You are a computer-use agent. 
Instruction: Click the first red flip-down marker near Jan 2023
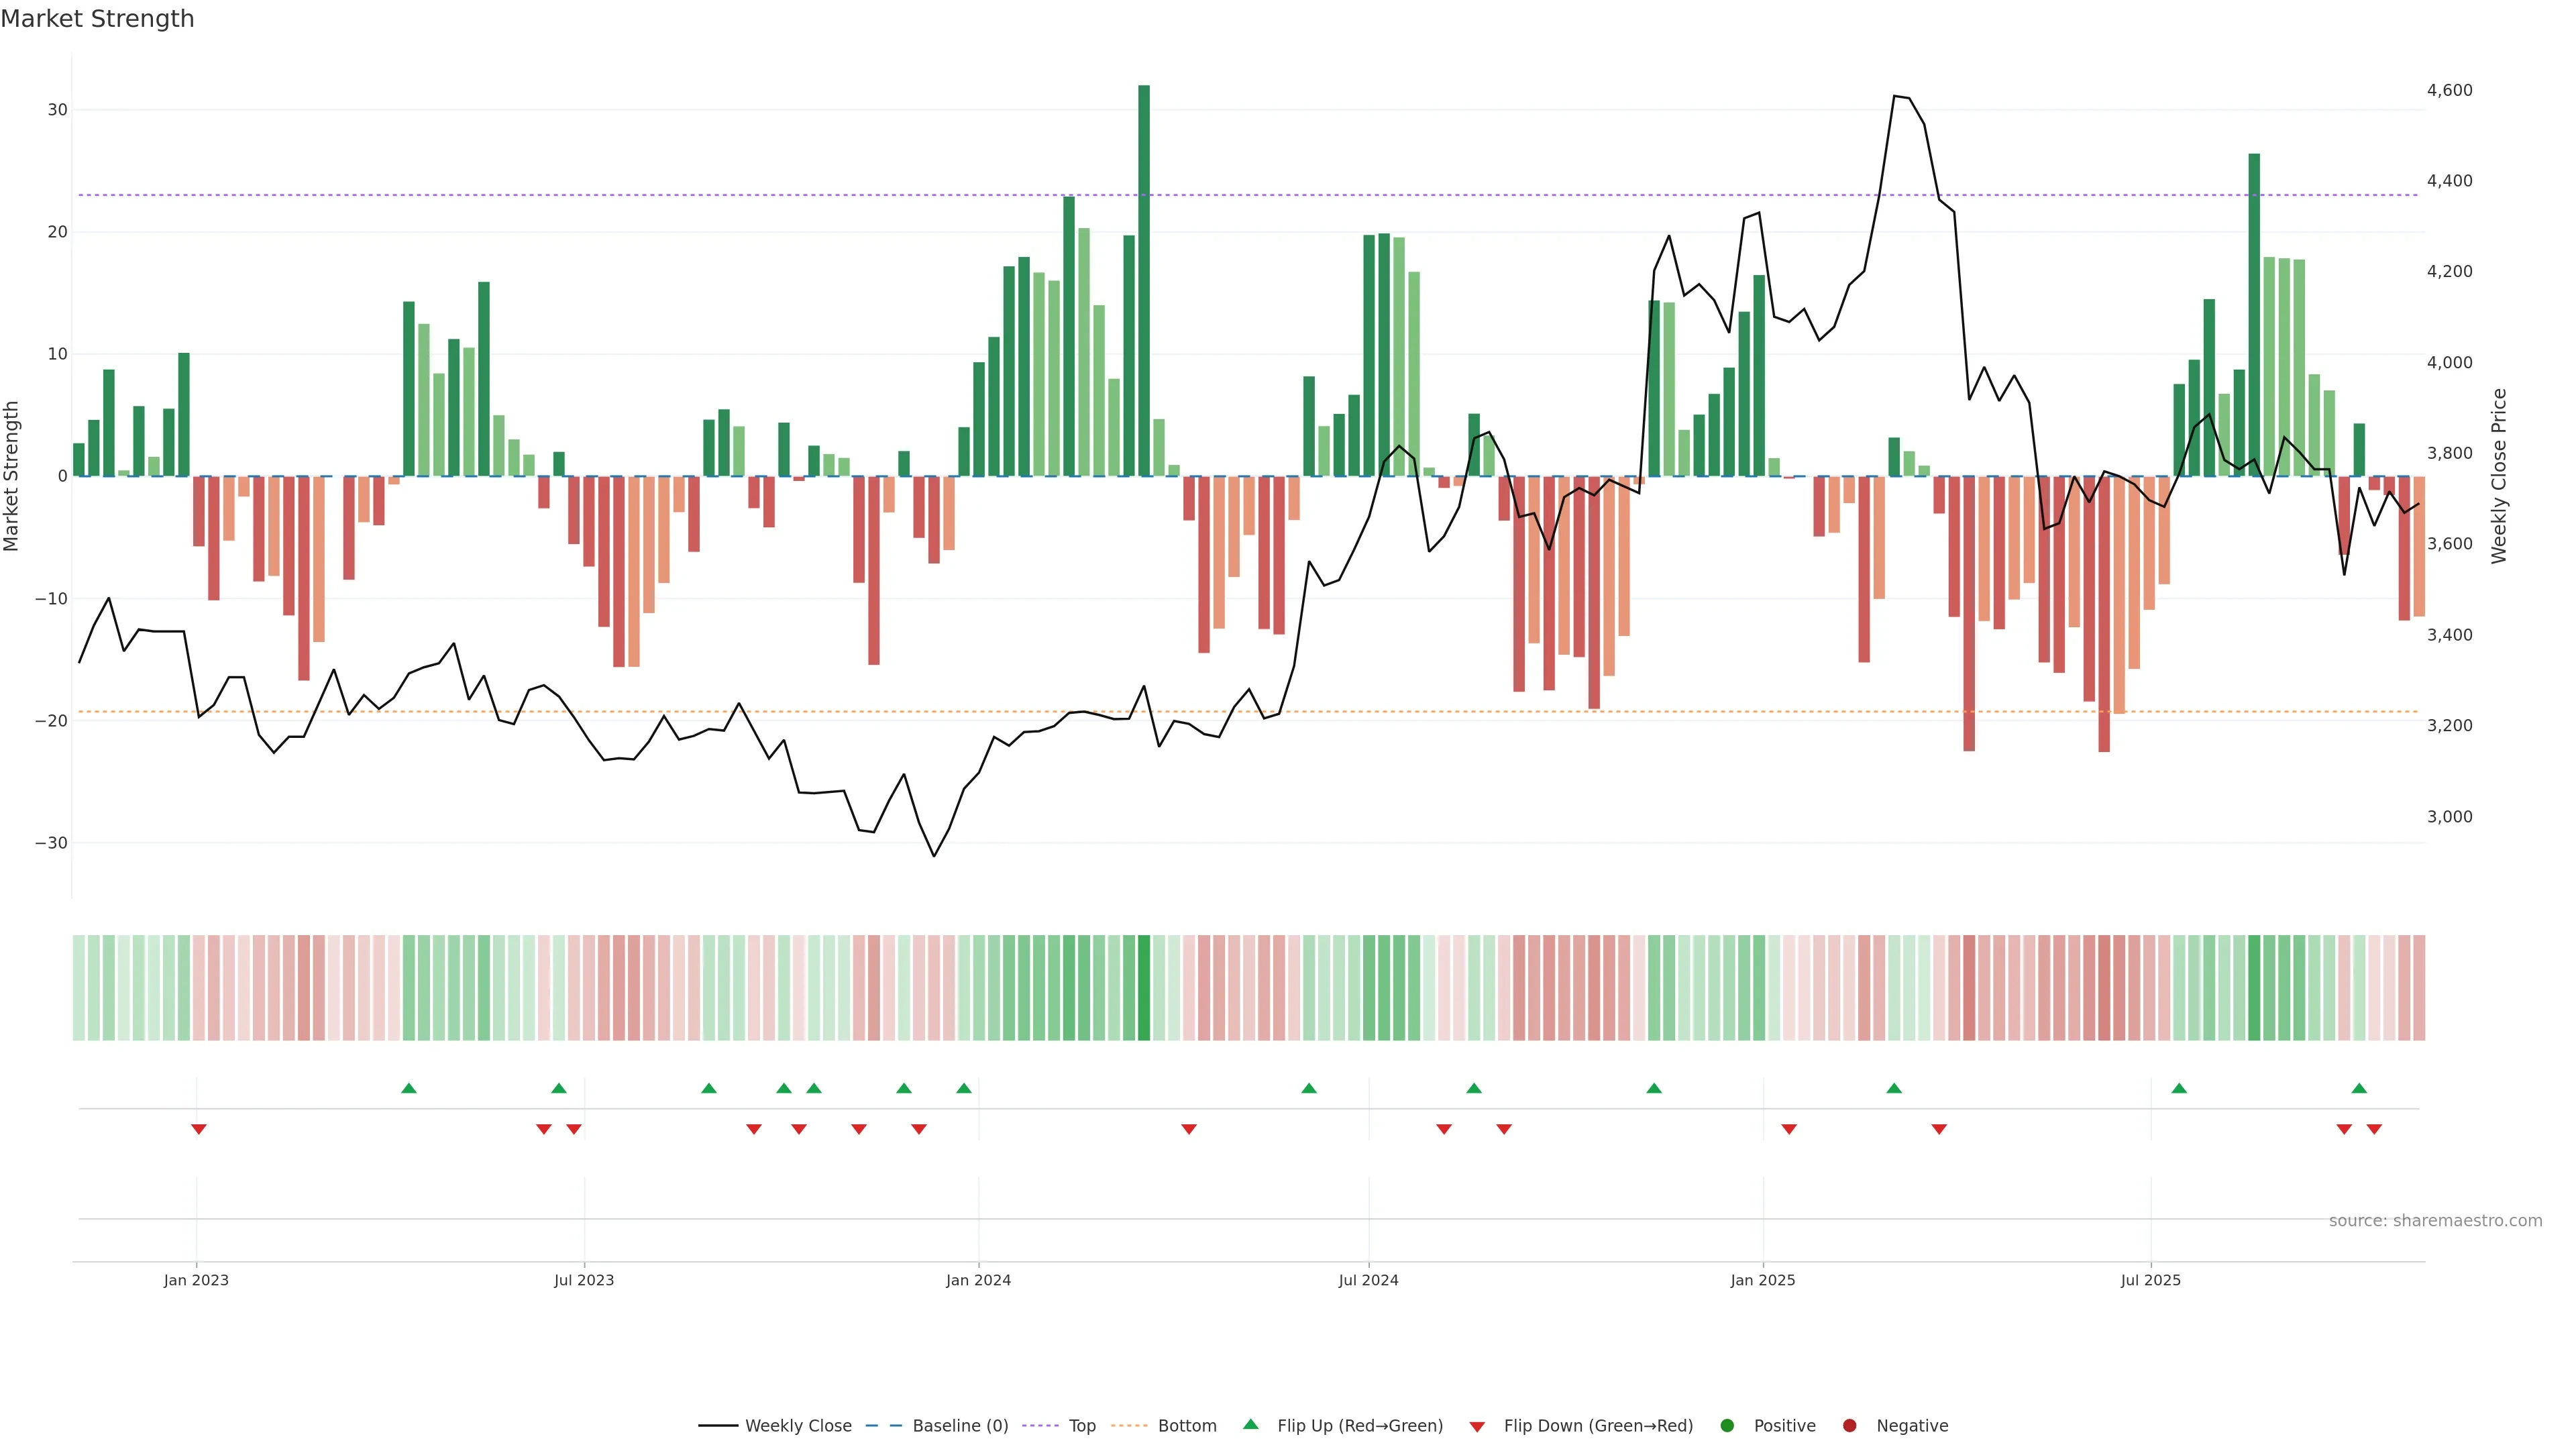pyautogui.click(x=199, y=1129)
